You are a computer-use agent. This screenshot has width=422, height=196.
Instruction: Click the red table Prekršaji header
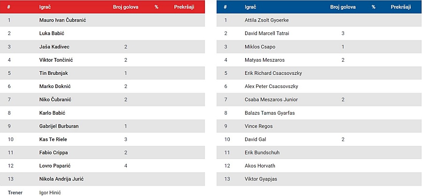[184, 7]
